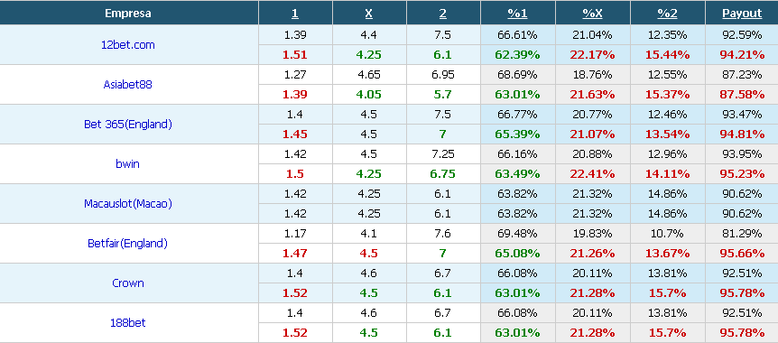This screenshot has height=343, width=778.
Task: Sort by the %1 column header
Action: [517, 14]
